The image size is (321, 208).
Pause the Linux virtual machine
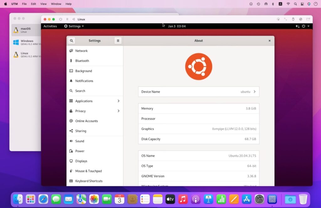tap(67, 19)
